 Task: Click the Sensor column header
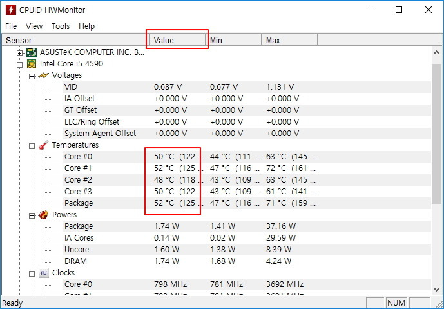pyautogui.click(x=75, y=40)
